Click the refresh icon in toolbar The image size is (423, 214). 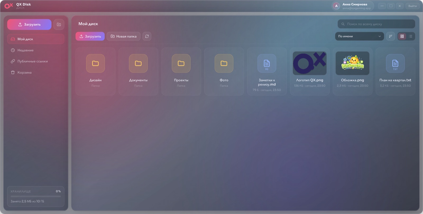(x=147, y=36)
